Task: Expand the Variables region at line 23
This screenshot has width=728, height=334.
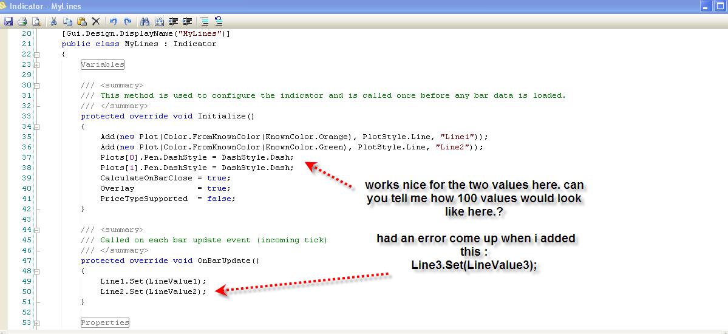Action: click(x=36, y=64)
